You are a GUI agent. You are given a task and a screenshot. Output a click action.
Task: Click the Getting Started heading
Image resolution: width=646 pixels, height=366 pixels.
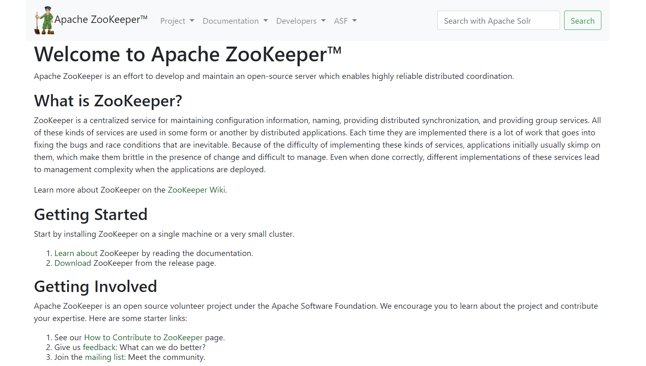point(91,214)
